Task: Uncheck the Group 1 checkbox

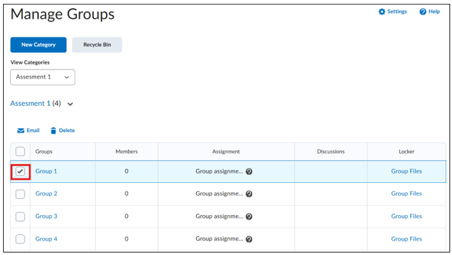Action: (x=20, y=171)
